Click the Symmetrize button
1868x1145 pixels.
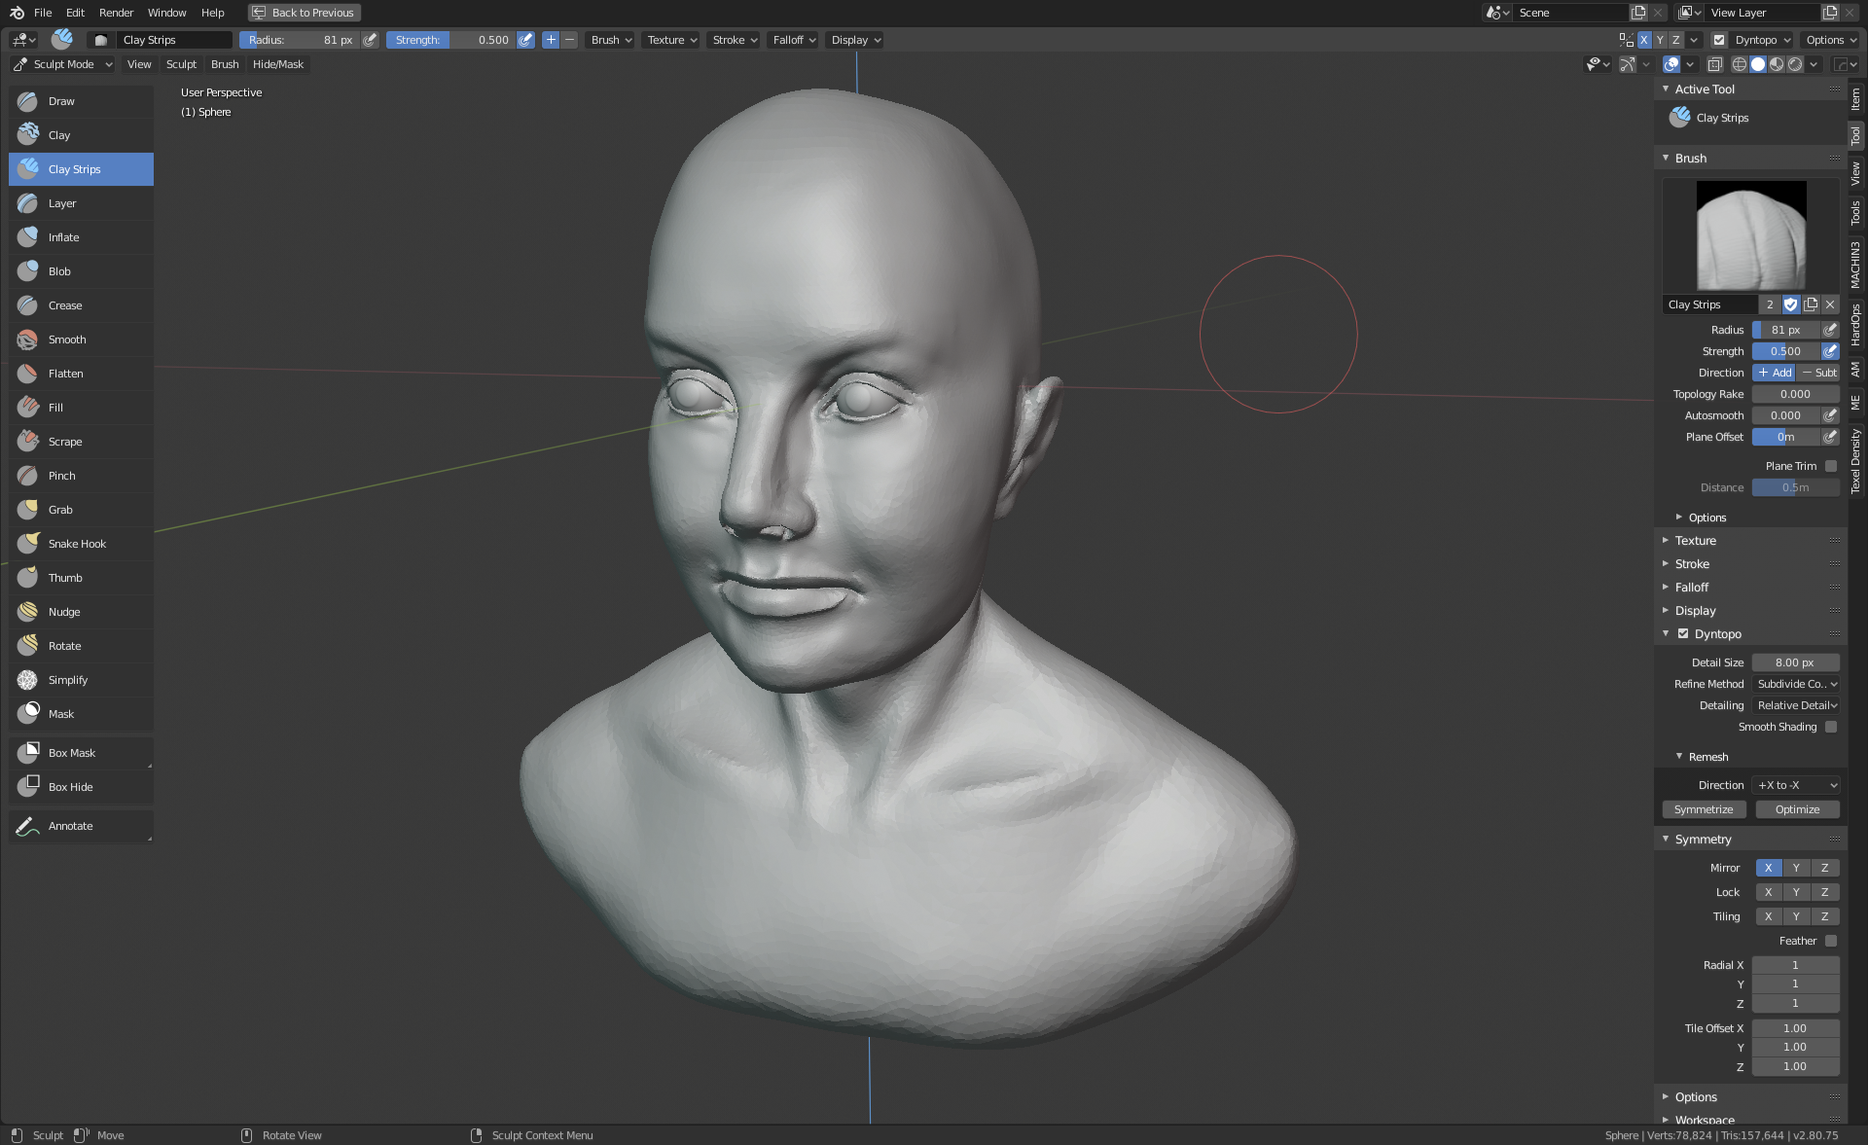point(1704,809)
